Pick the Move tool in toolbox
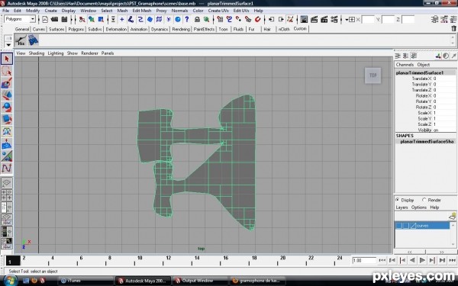The width and height of the screenshot is (458, 286). pos(7,95)
